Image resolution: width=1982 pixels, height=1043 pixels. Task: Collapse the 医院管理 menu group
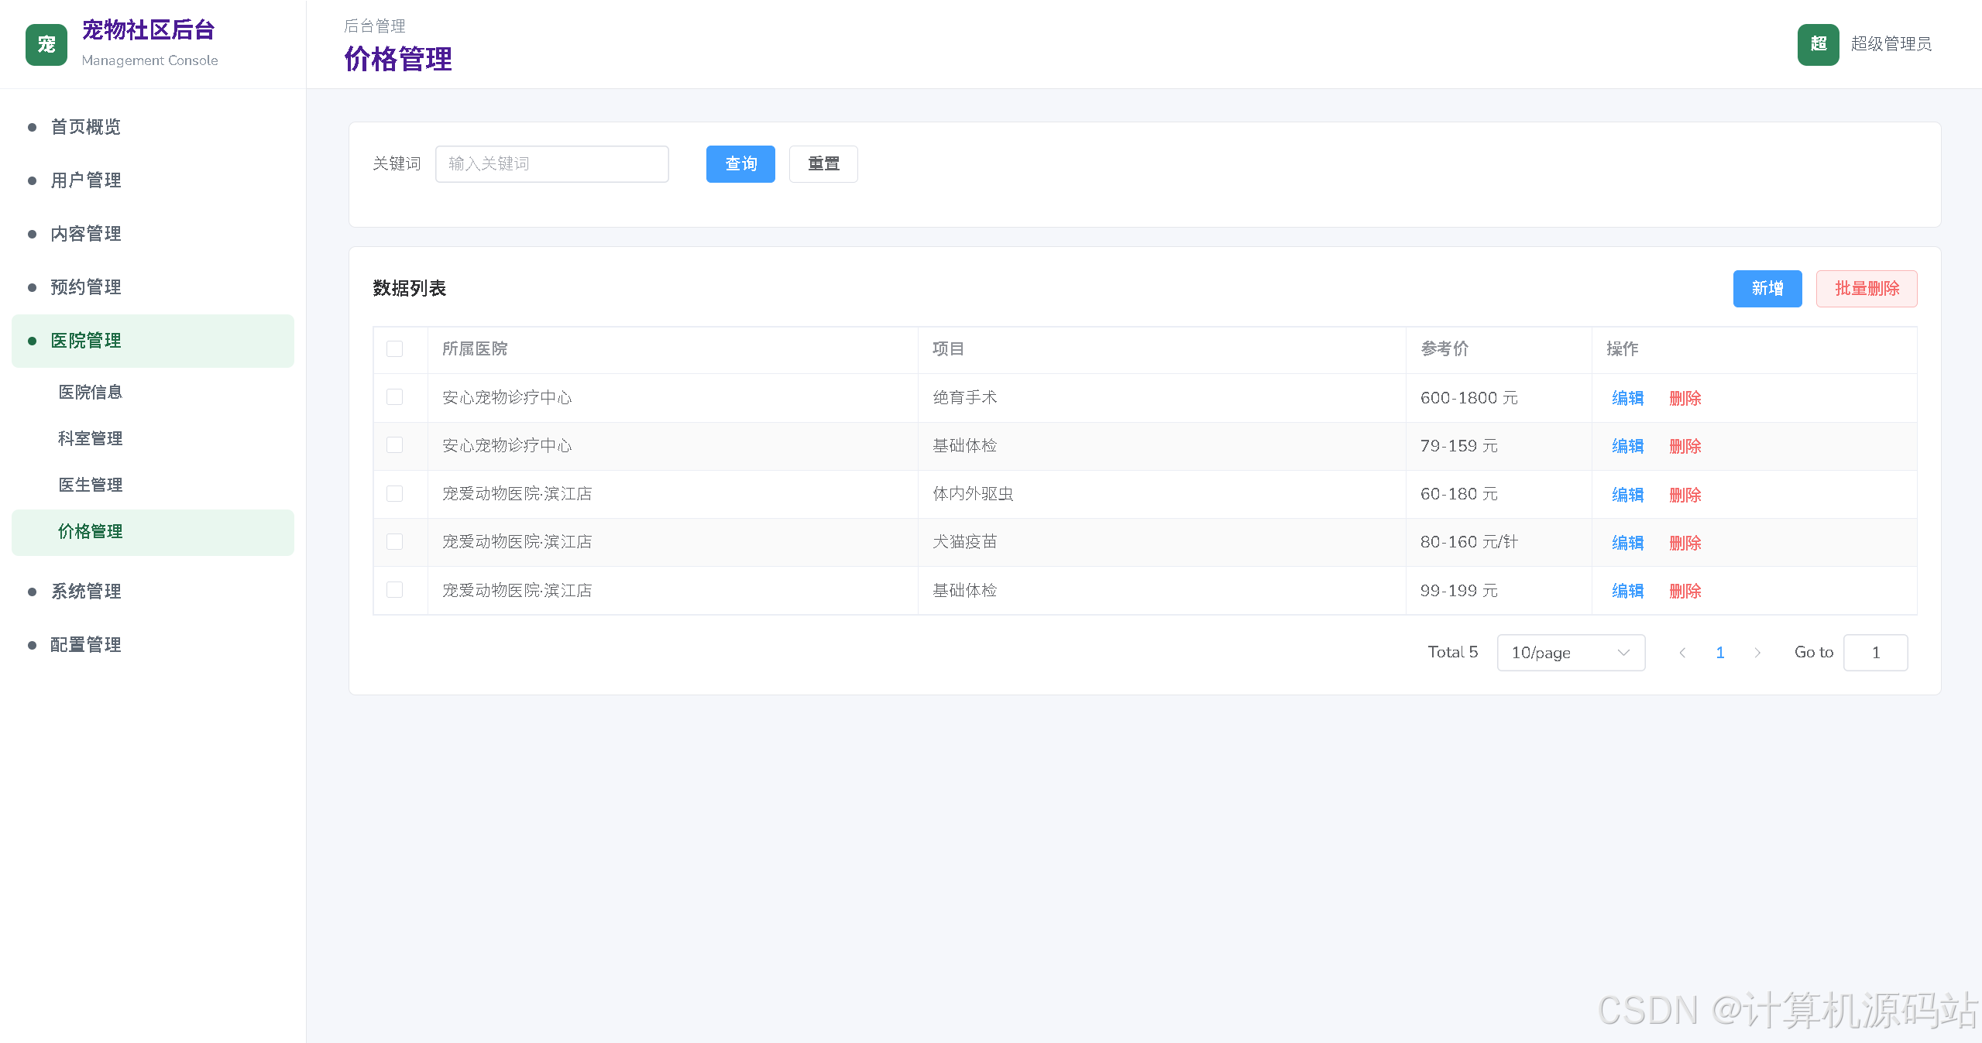click(153, 341)
